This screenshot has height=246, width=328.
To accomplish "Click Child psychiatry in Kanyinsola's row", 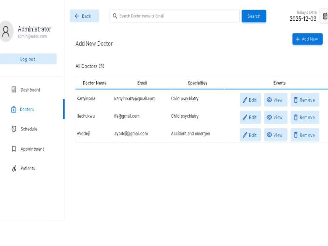I will tap(185, 98).
